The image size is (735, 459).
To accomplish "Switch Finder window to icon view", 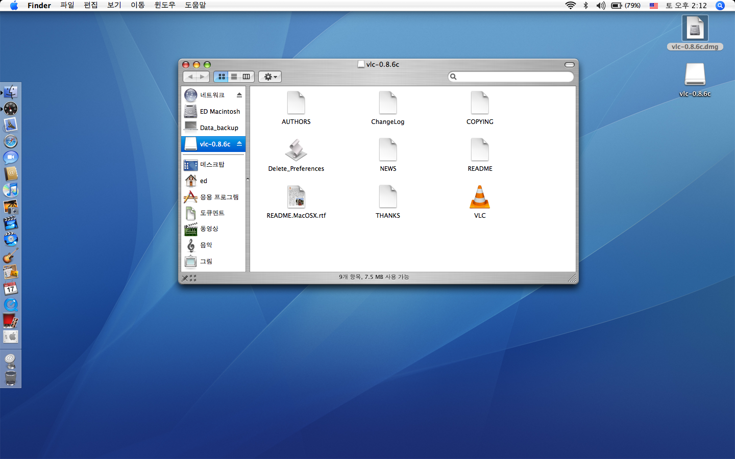I will [x=222, y=76].
